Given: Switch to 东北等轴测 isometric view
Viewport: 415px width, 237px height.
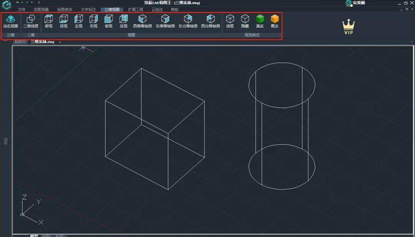Looking at the screenshot, I should point(188,22).
